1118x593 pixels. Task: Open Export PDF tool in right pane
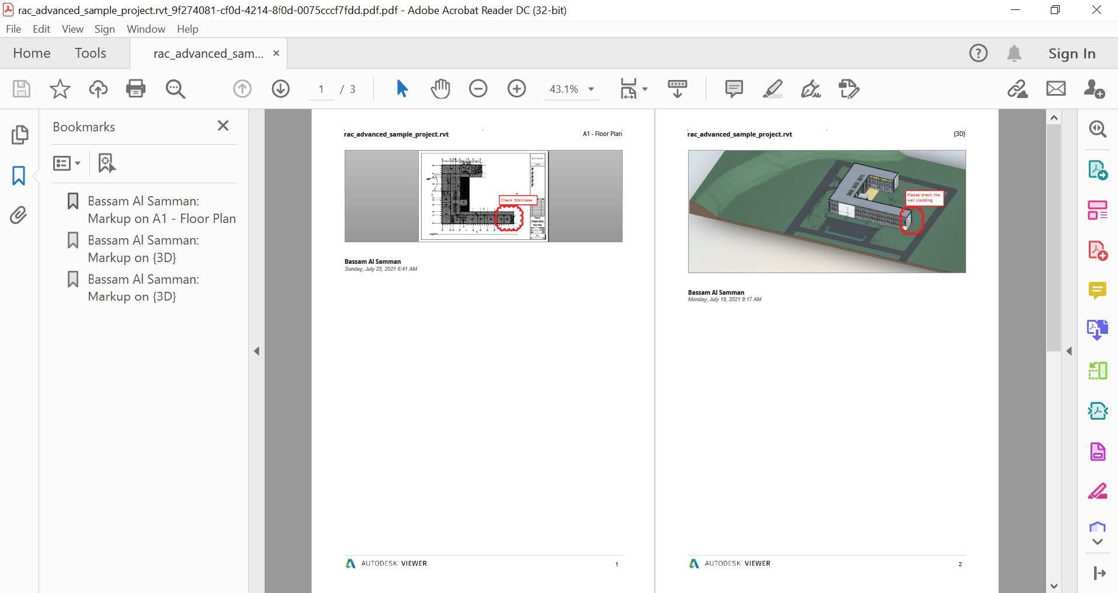1098,170
